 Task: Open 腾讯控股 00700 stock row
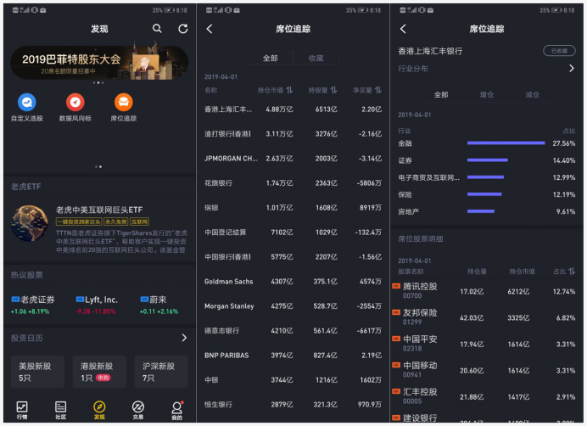click(486, 291)
